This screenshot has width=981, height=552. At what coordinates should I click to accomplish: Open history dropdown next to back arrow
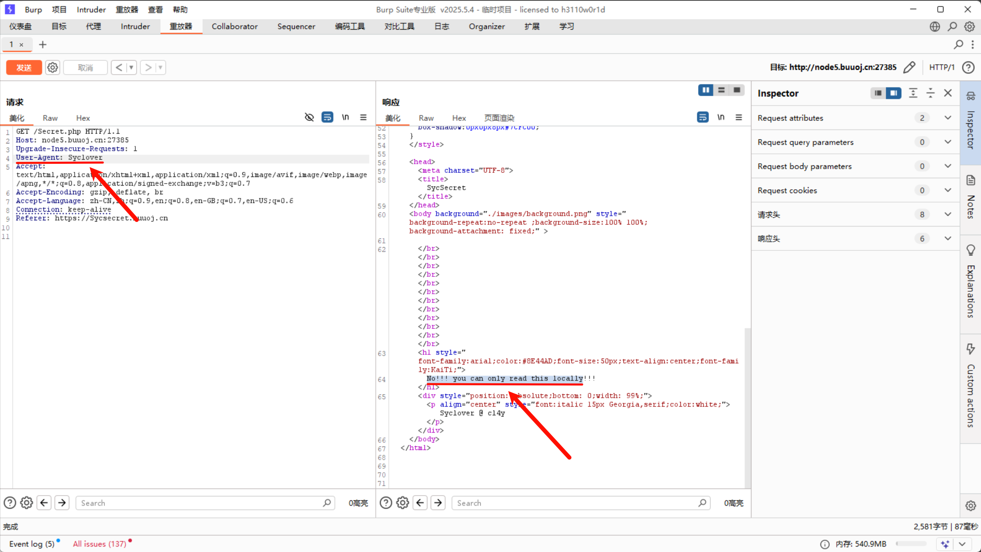coord(131,68)
